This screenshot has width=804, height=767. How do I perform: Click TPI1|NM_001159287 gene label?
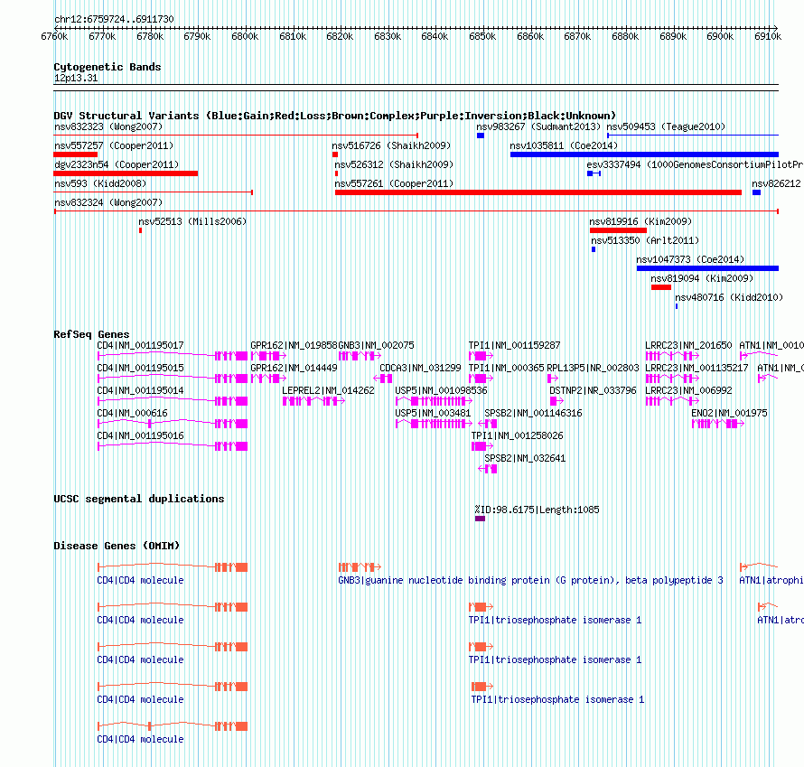tap(514, 346)
